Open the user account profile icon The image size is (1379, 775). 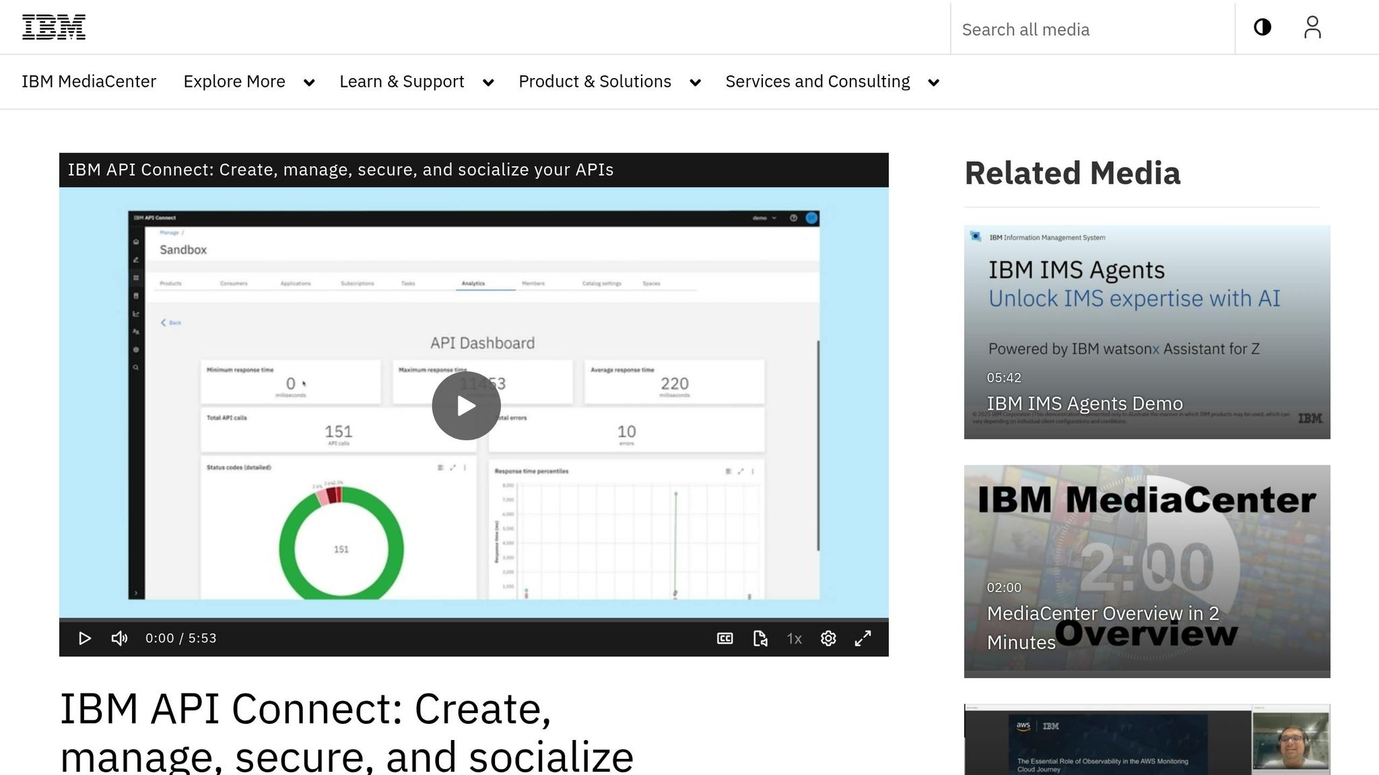pos(1312,28)
